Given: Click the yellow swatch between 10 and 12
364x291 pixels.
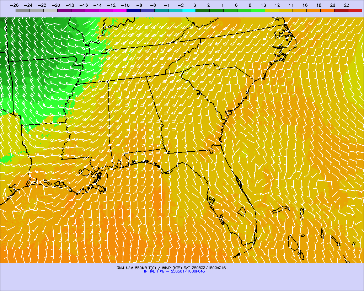Looking at the screenshot, I should tap(272, 10).
